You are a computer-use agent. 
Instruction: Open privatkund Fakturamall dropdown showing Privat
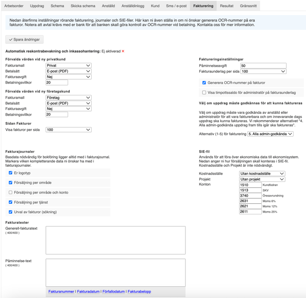click(x=68, y=65)
